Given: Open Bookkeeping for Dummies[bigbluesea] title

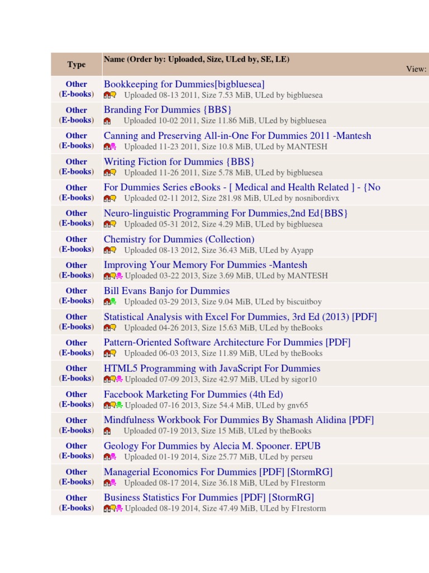Looking at the screenshot, I should [184, 84].
